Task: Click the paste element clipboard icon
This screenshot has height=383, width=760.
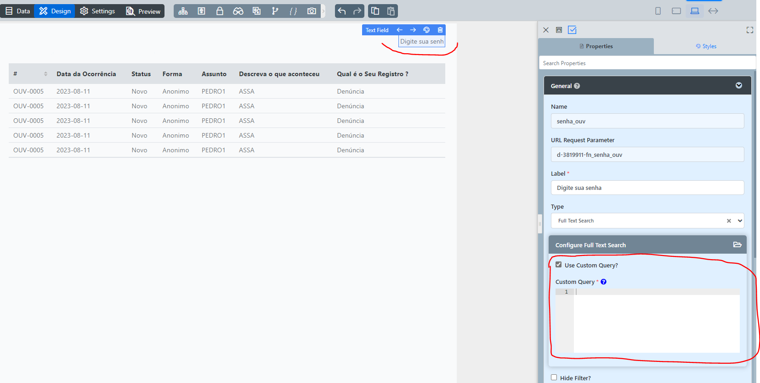Action: [x=391, y=11]
